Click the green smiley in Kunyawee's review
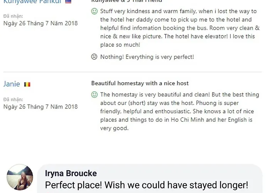The height and width of the screenshot is (193, 270). pos(94,12)
